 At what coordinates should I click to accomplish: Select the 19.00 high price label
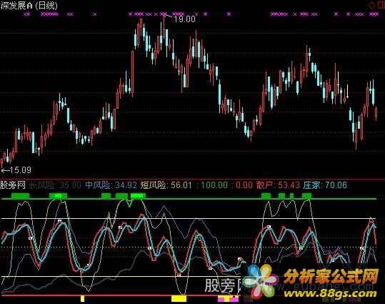184,19
